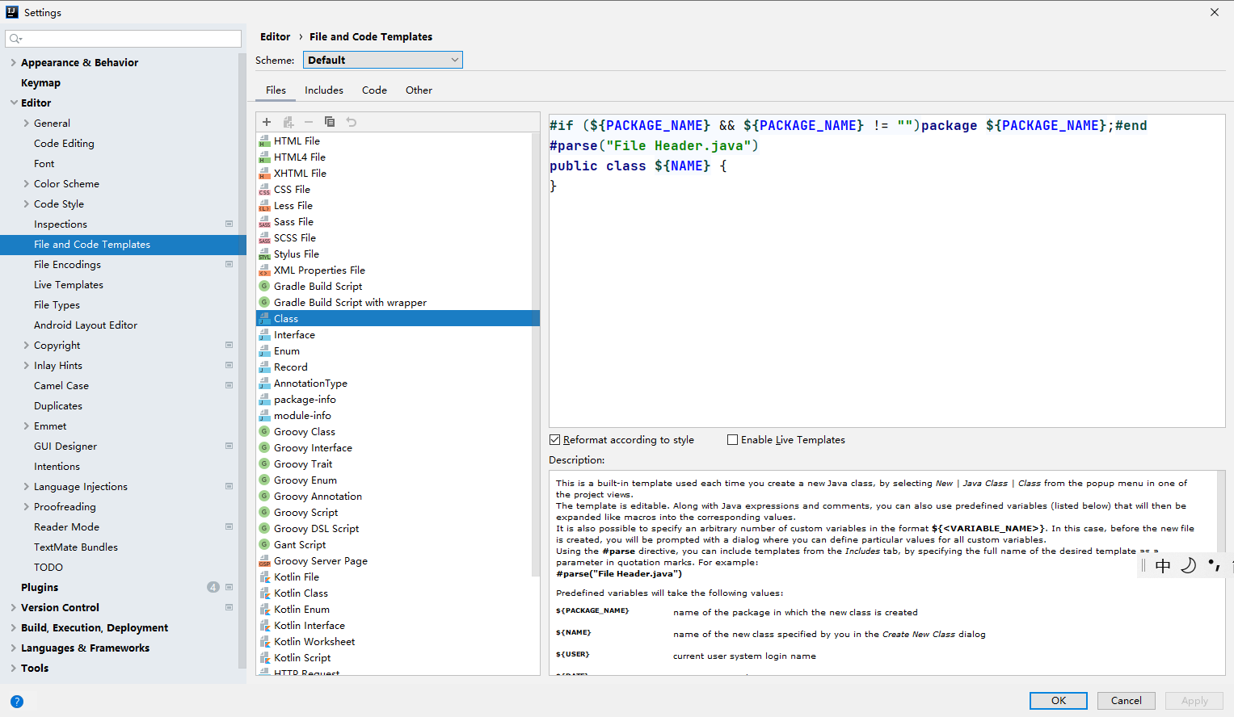
Task: Click the Create Template plus icon
Action: 267,122
